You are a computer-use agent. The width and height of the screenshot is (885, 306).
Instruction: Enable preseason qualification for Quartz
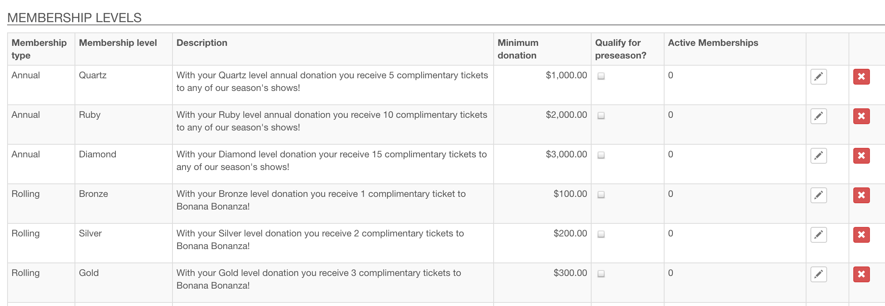pyautogui.click(x=601, y=76)
